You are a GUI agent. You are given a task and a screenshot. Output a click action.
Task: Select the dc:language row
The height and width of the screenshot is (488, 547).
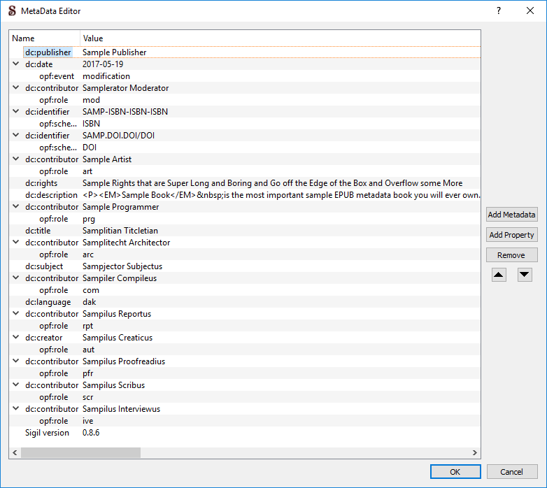[48, 302]
